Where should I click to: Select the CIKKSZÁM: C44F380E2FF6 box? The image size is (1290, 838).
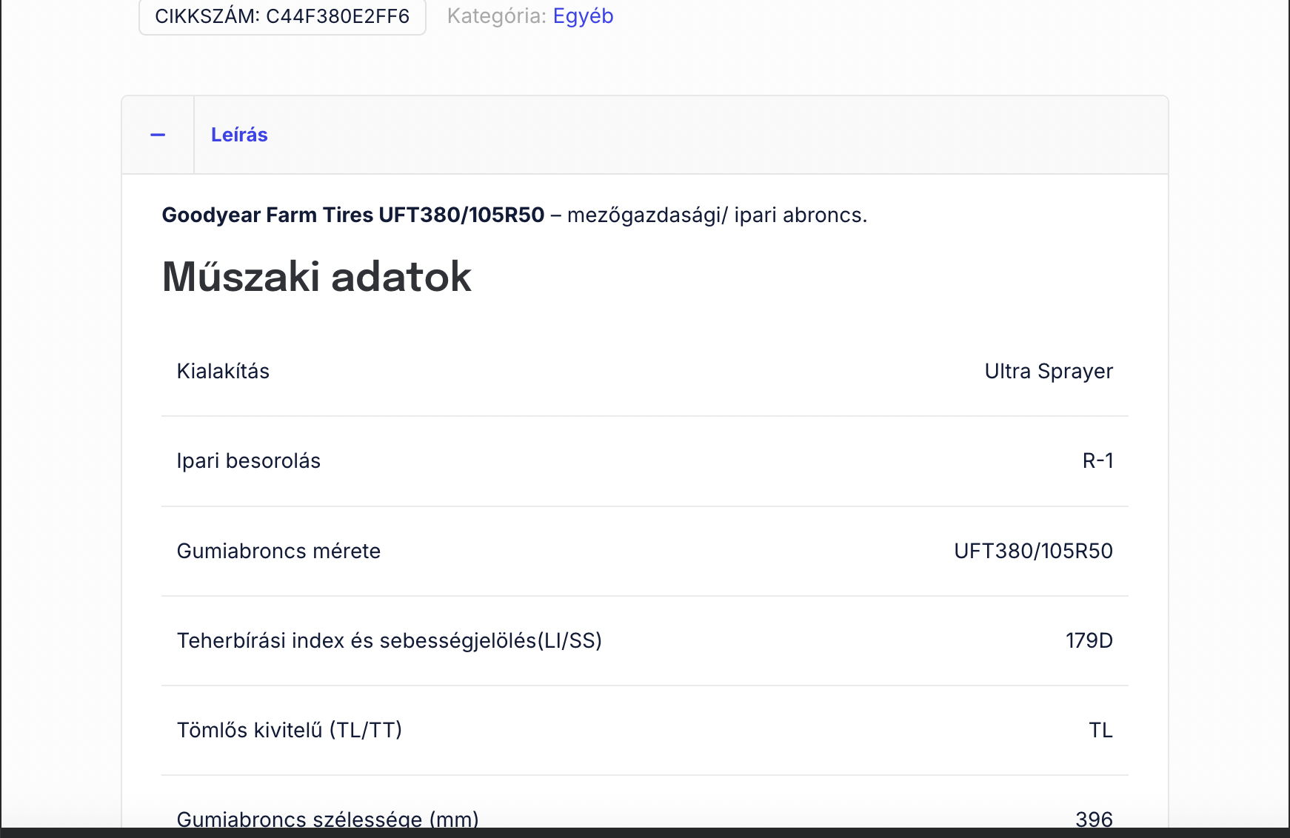[282, 16]
